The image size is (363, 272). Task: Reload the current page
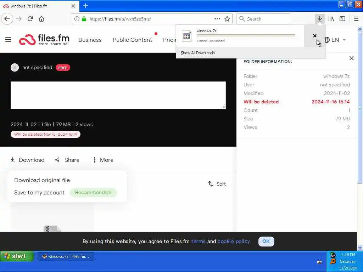pyautogui.click(x=30, y=19)
